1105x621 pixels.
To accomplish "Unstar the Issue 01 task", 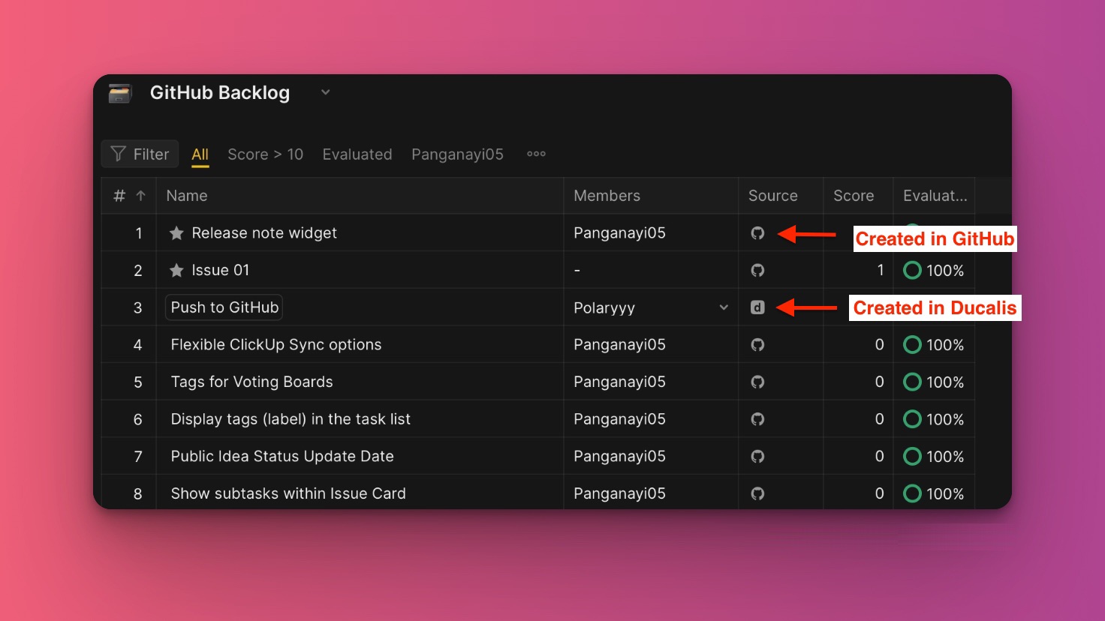I will point(176,270).
